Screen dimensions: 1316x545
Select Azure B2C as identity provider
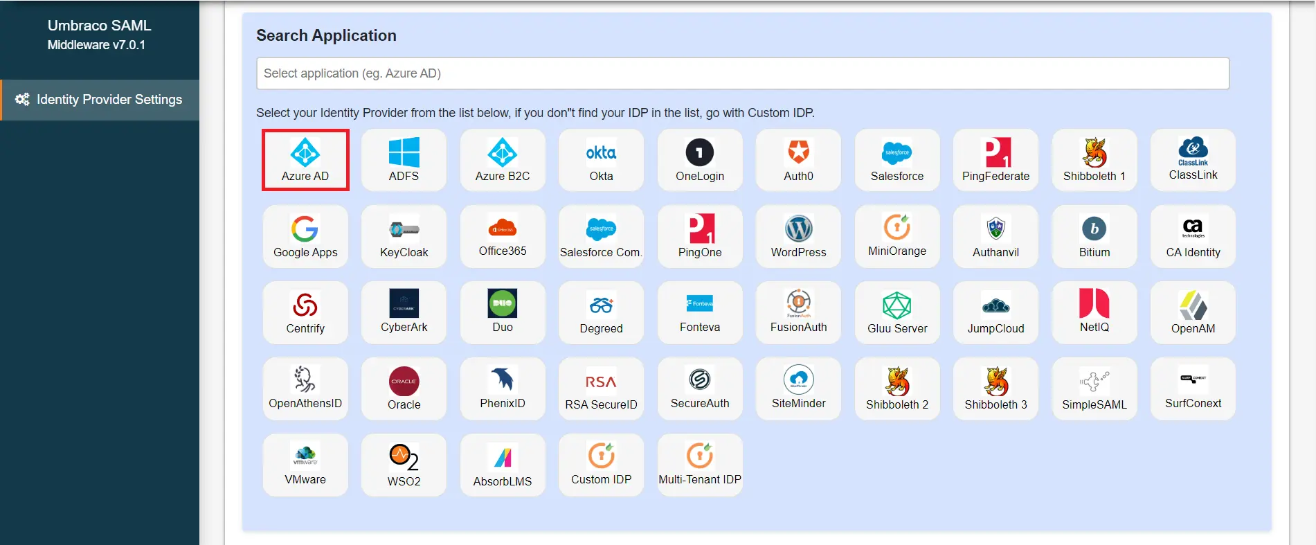pyautogui.click(x=503, y=160)
